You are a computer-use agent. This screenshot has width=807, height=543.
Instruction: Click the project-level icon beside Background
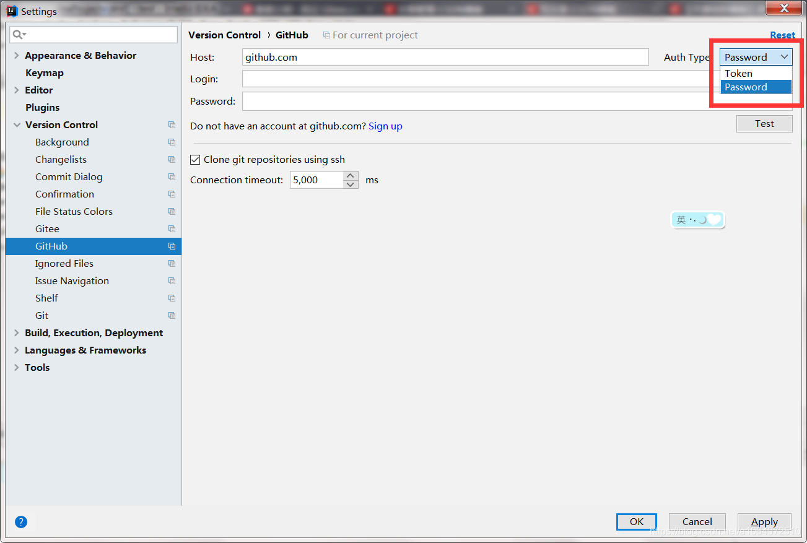pyautogui.click(x=172, y=142)
